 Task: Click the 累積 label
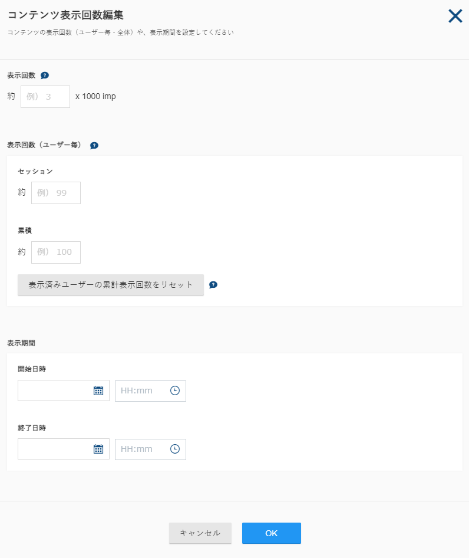(25, 231)
